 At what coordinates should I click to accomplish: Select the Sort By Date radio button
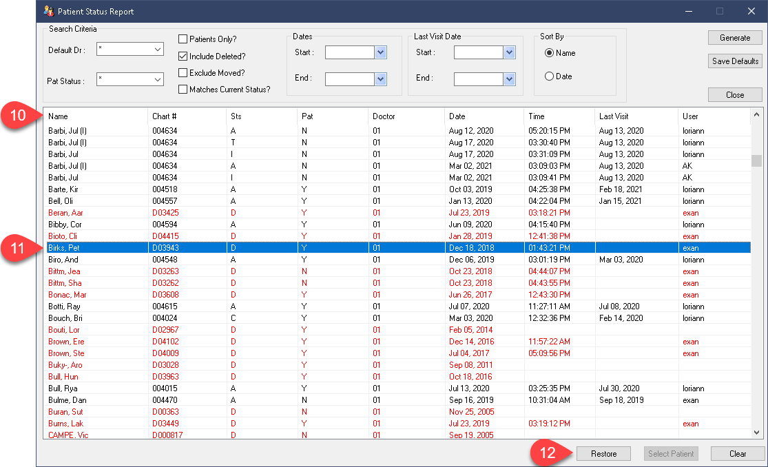coord(549,76)
